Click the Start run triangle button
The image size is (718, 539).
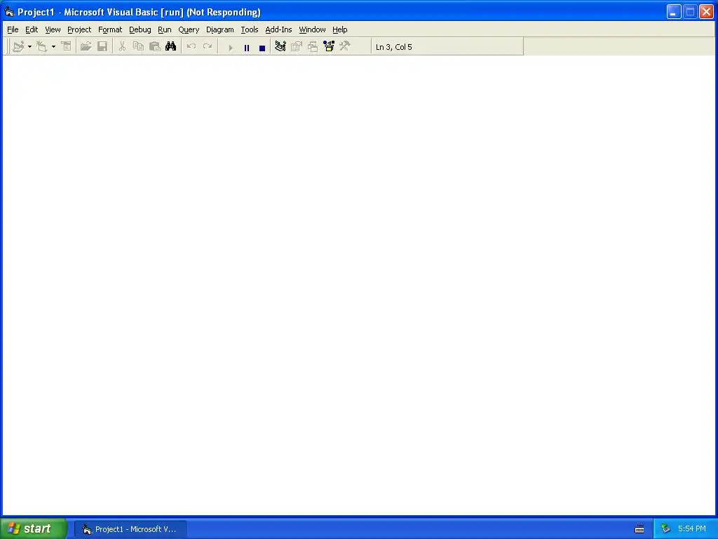[x=231, y=48]
